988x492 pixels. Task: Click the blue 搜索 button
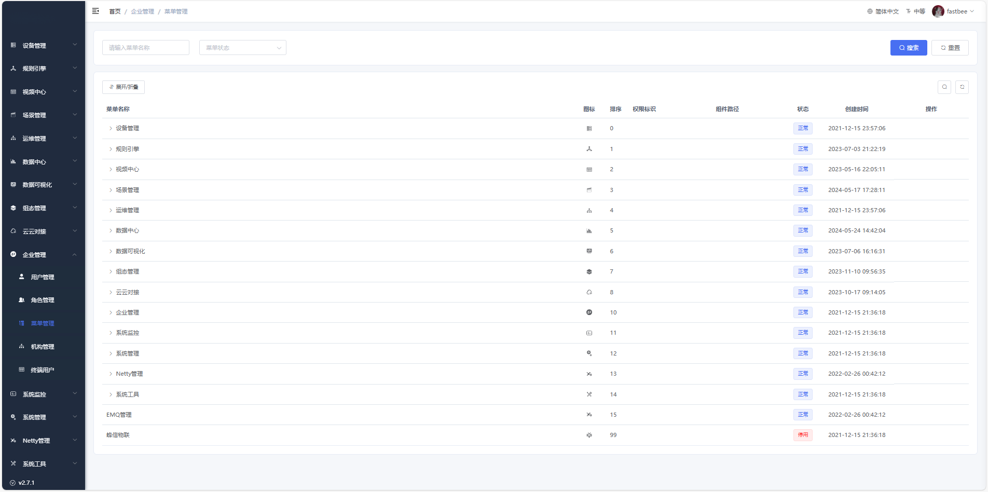(x=908, y=48)
